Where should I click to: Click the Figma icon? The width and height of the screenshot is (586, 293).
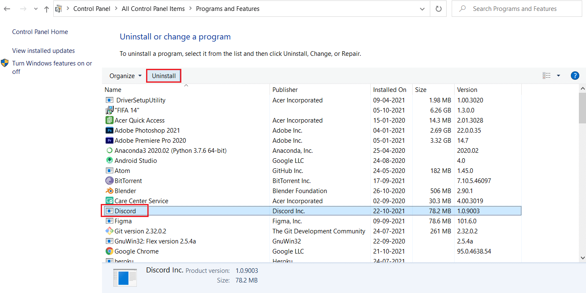point(109,221)
